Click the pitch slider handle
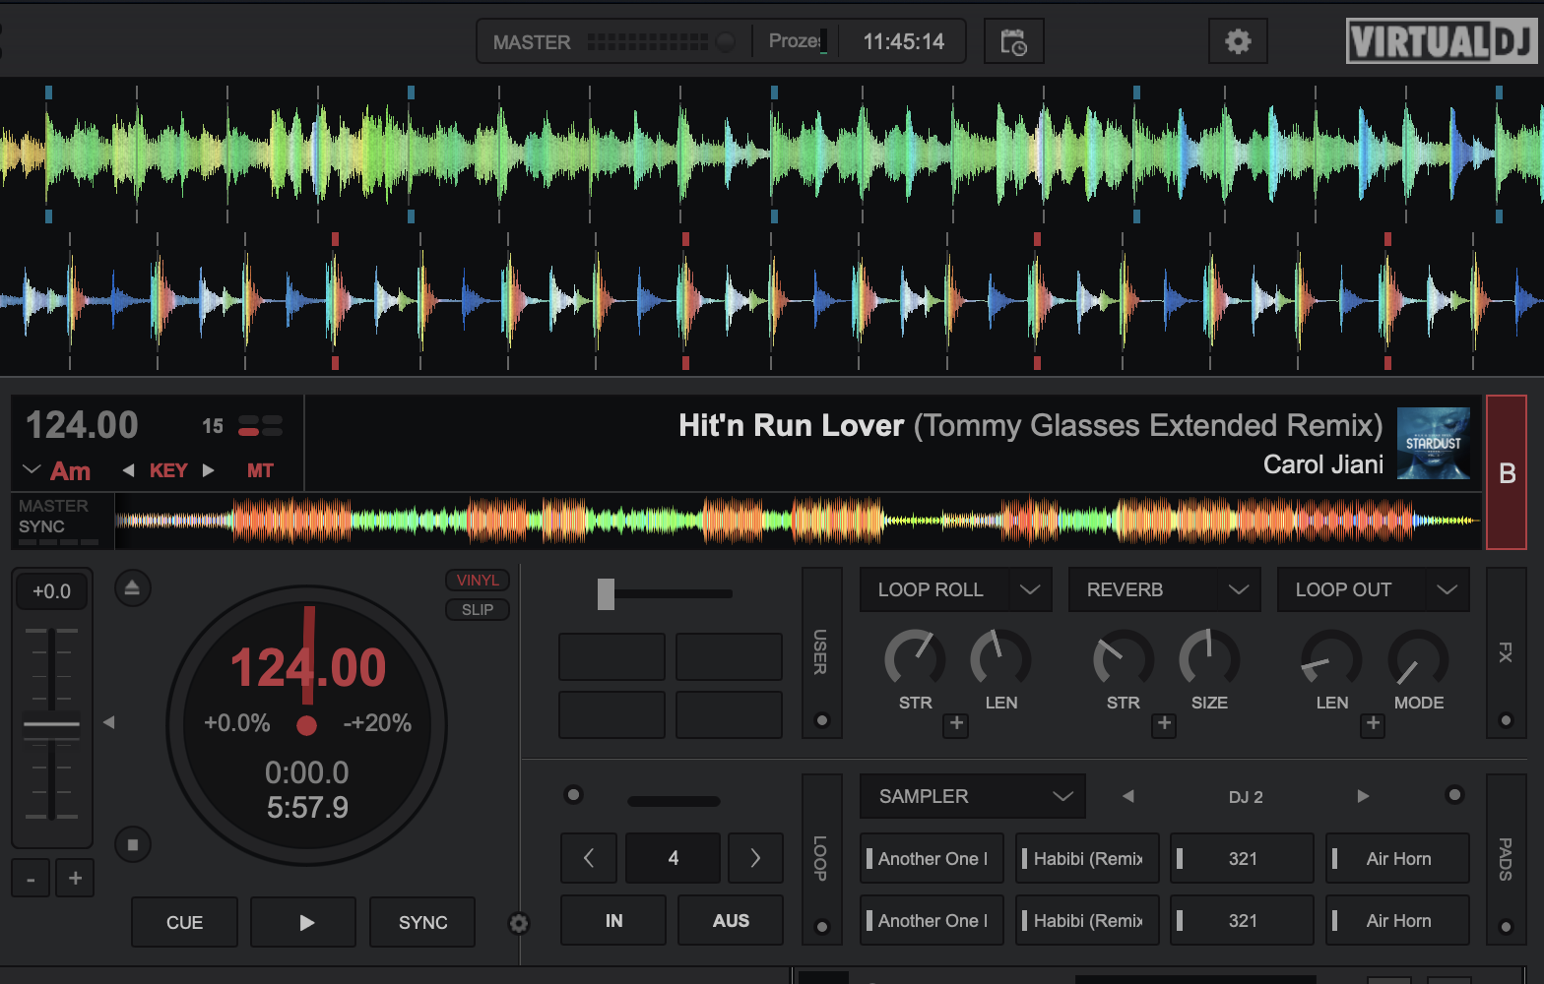1544x984 pixels. click(x=51, y=724)
